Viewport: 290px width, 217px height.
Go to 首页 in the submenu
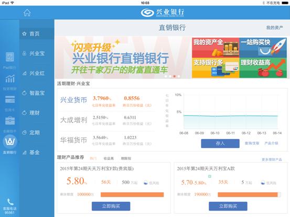point(37,34)
